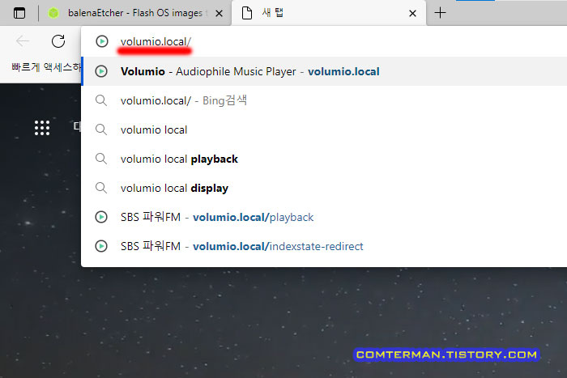Close the balenaEtcher tab
Screen dimensions: 567x378
pos(219,14)
